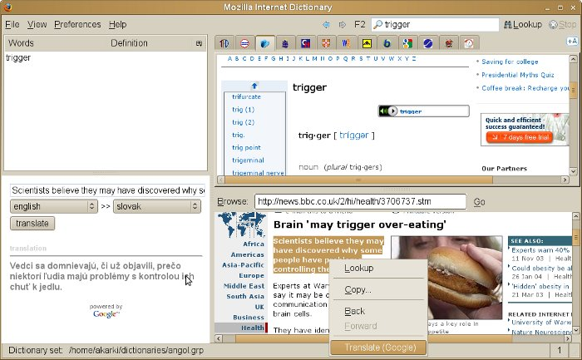Switch to the red striped circle dictionary tab
This screenshot has width=582, height=360.
pyautogui.click(x=244, y=43)
